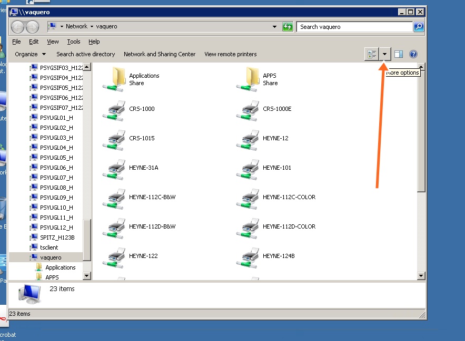Click the Forward navigation arrow
This screenshot has height=341, width=465.
click(x=31, y=27)
